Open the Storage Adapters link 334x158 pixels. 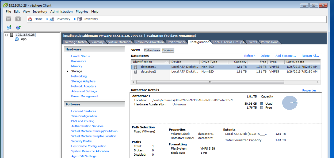[x=83, y=81]
